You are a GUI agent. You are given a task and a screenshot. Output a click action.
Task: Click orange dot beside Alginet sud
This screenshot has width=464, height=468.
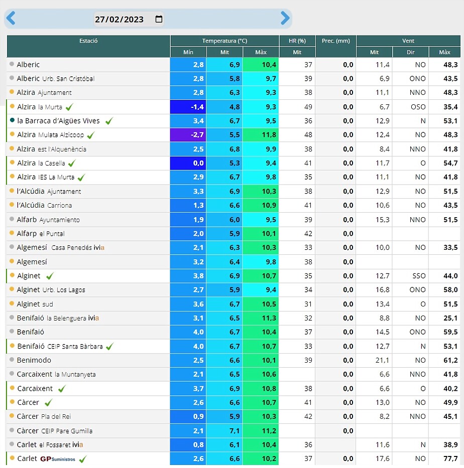click(12, 303)
